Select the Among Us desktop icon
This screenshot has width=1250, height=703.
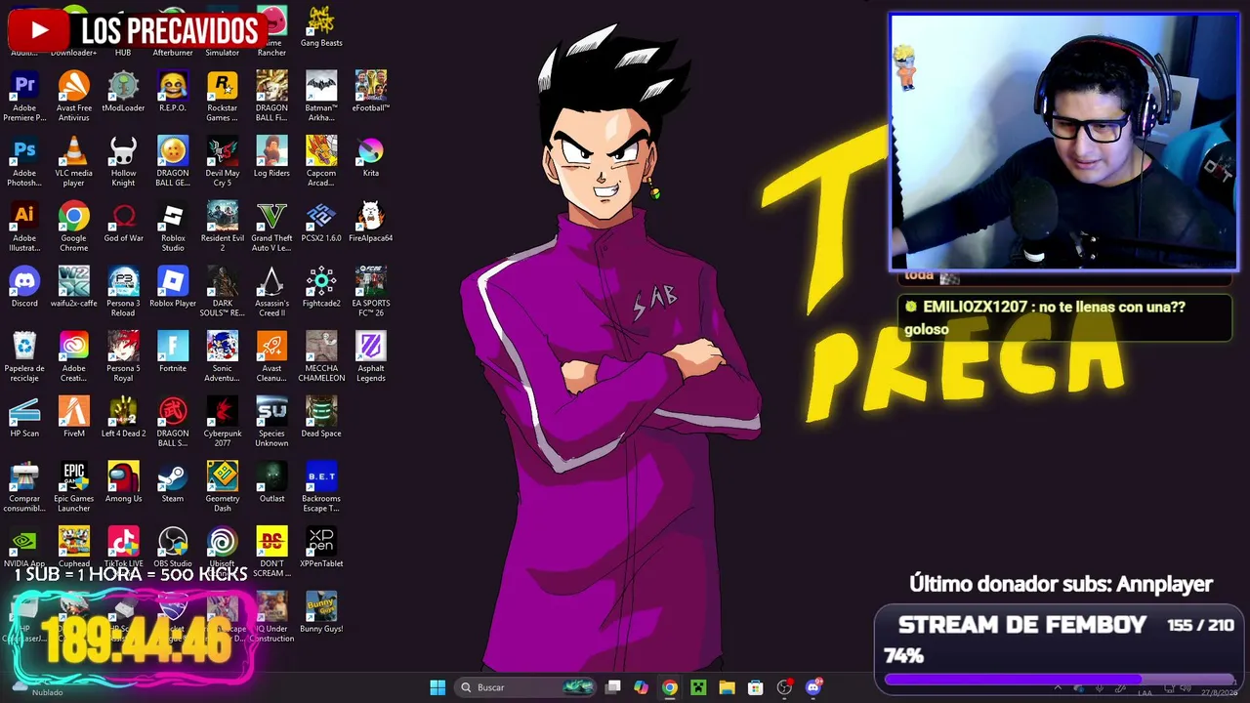tap(123, 482)
